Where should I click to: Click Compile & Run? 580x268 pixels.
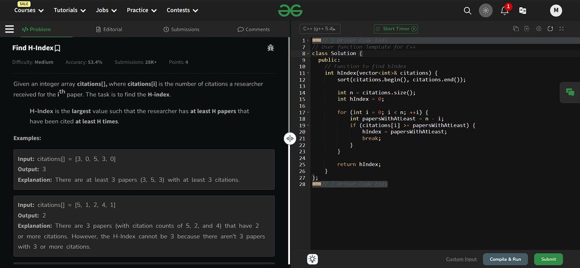(506, 259)
